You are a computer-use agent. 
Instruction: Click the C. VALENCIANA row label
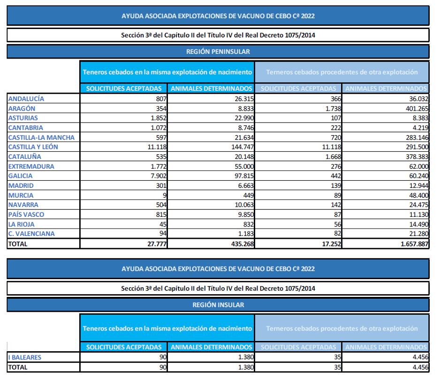click(31, 234)
